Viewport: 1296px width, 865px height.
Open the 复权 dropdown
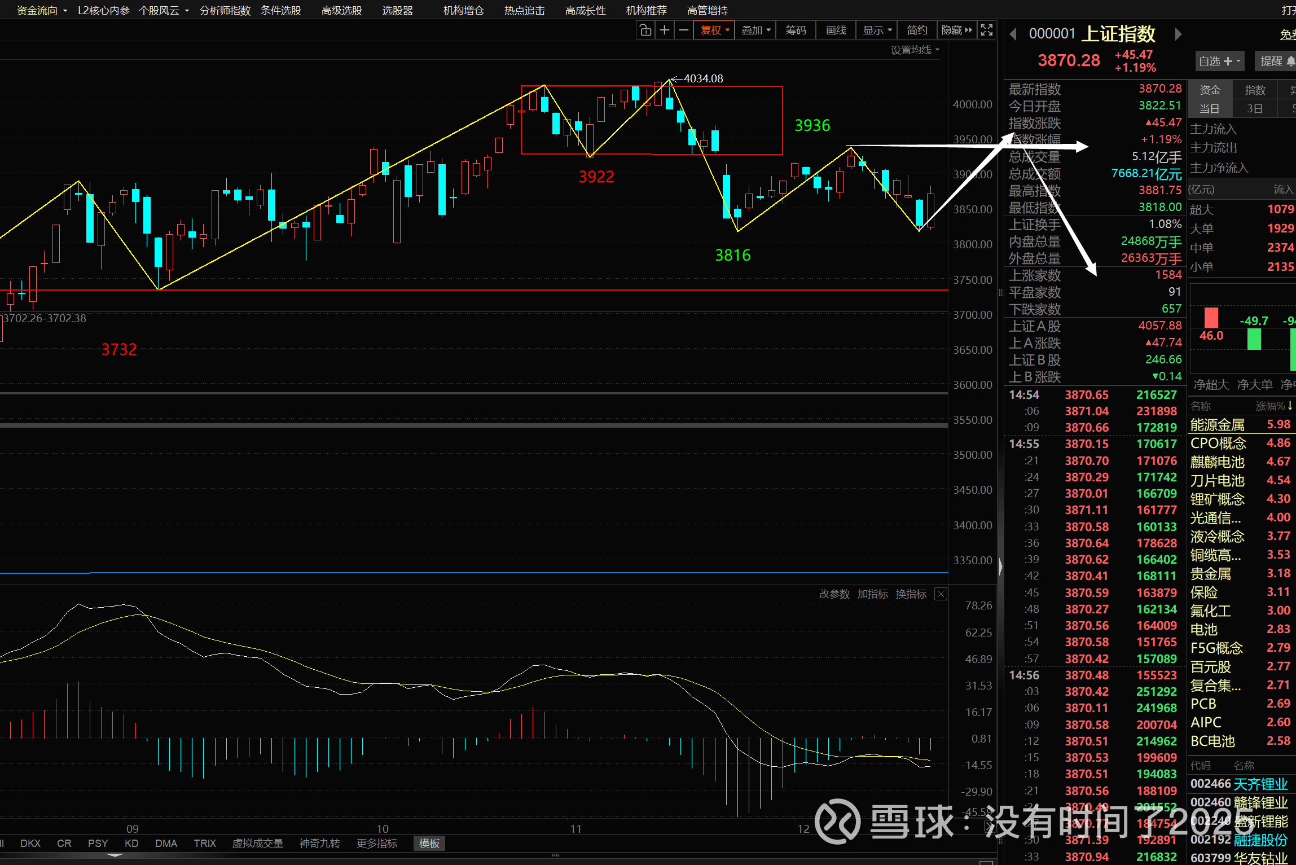(714, 30)
